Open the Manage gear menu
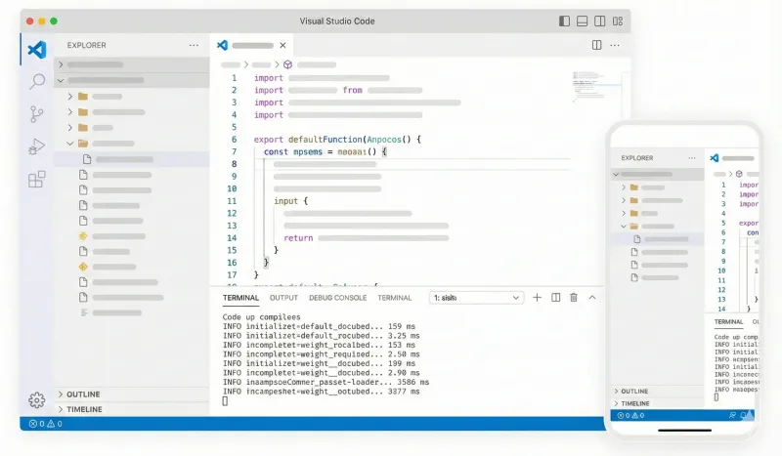The image size is (782, 456). (36, 399)
